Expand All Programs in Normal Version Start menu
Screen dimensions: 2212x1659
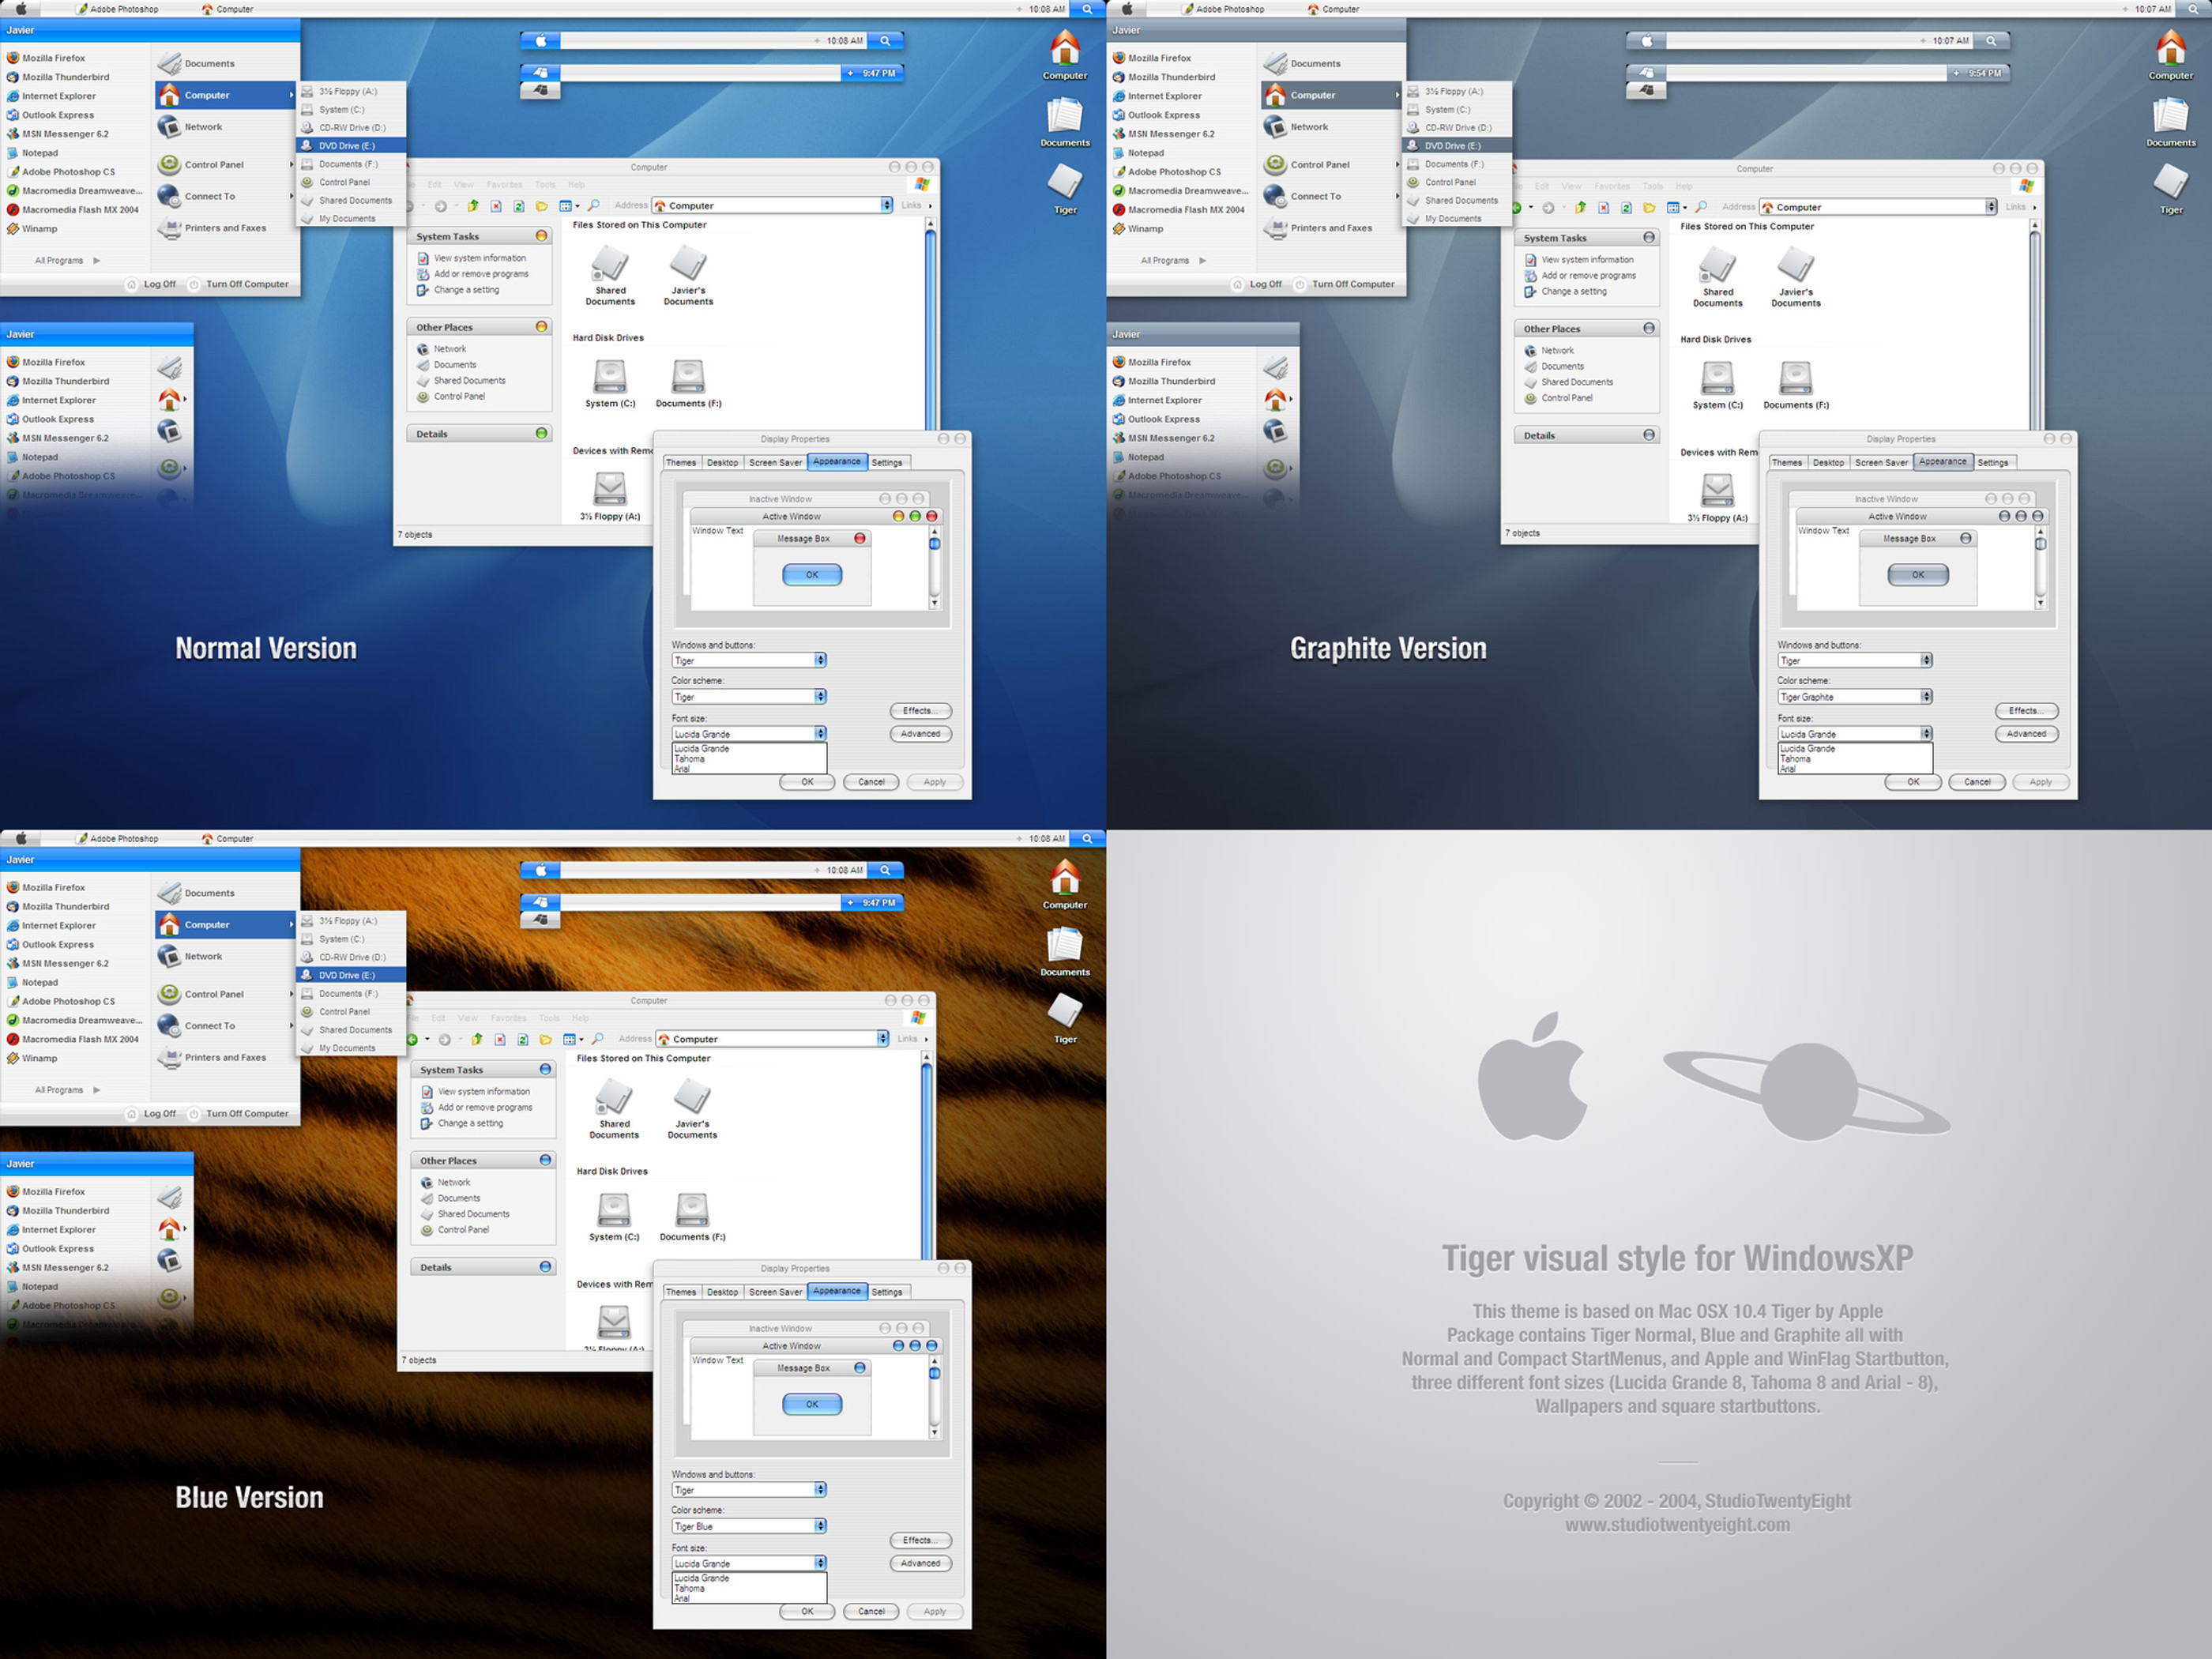(x=68, y=260)
